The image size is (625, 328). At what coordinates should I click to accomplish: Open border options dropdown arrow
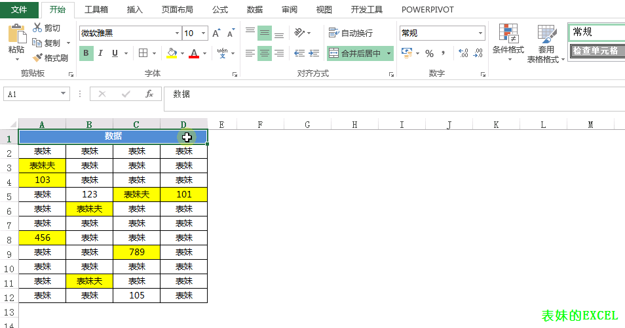pos(154,54)
